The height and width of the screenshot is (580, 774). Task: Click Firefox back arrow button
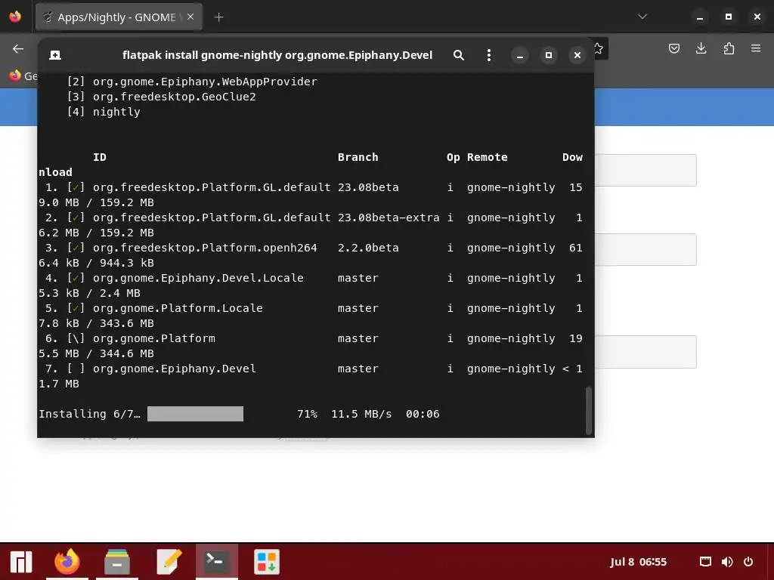[x=18, y=48]
